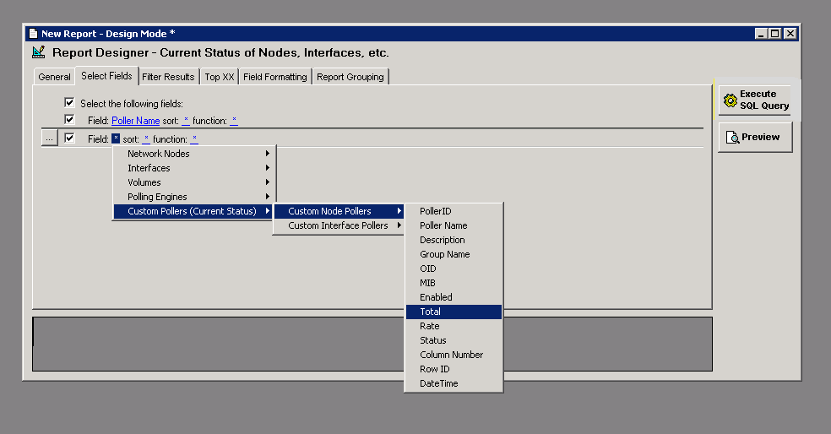Expand the Interfaces submenu
831x434 pixels.
(x=194, y=168)
